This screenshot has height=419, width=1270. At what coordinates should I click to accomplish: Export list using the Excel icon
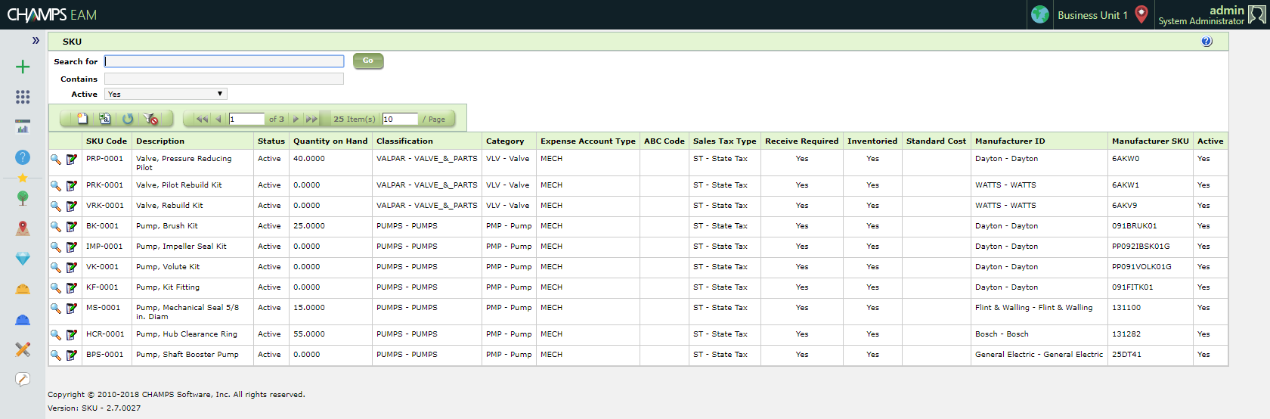coord(105,119)
